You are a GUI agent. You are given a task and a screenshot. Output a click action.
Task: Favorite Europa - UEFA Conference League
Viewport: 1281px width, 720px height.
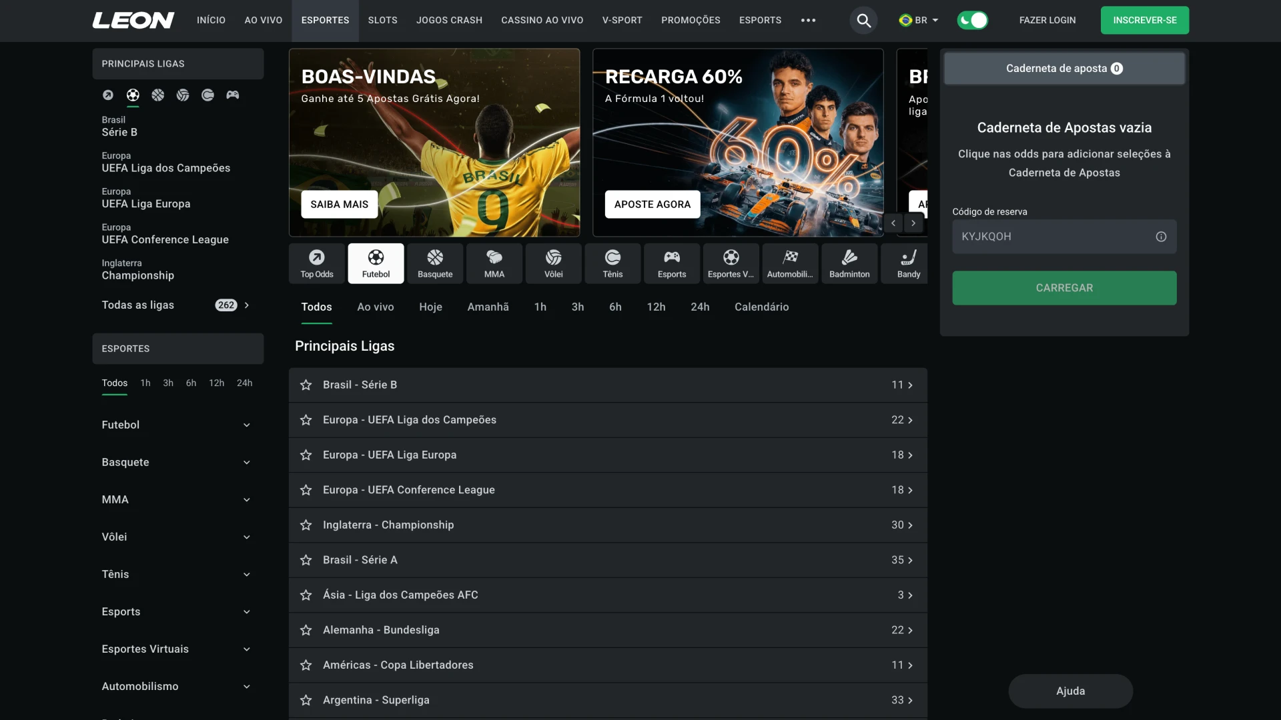[306, 490]
